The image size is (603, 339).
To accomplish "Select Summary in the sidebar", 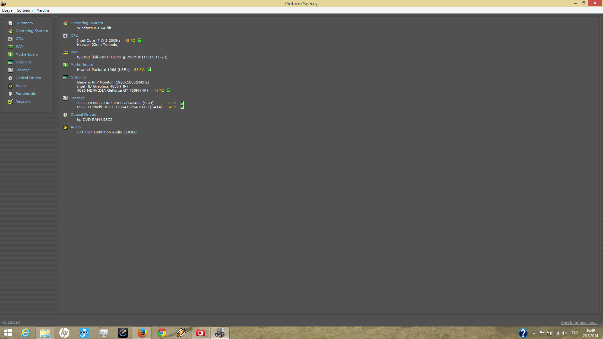I will pyautogui.click(x=24, y=23).
